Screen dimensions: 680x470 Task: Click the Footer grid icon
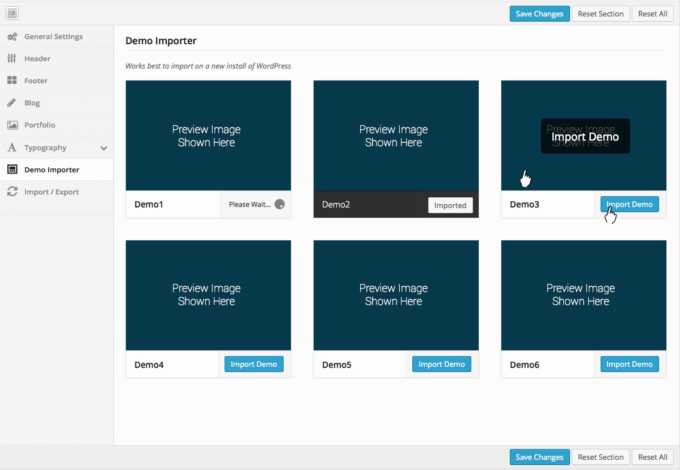click(x=12, y=80)
